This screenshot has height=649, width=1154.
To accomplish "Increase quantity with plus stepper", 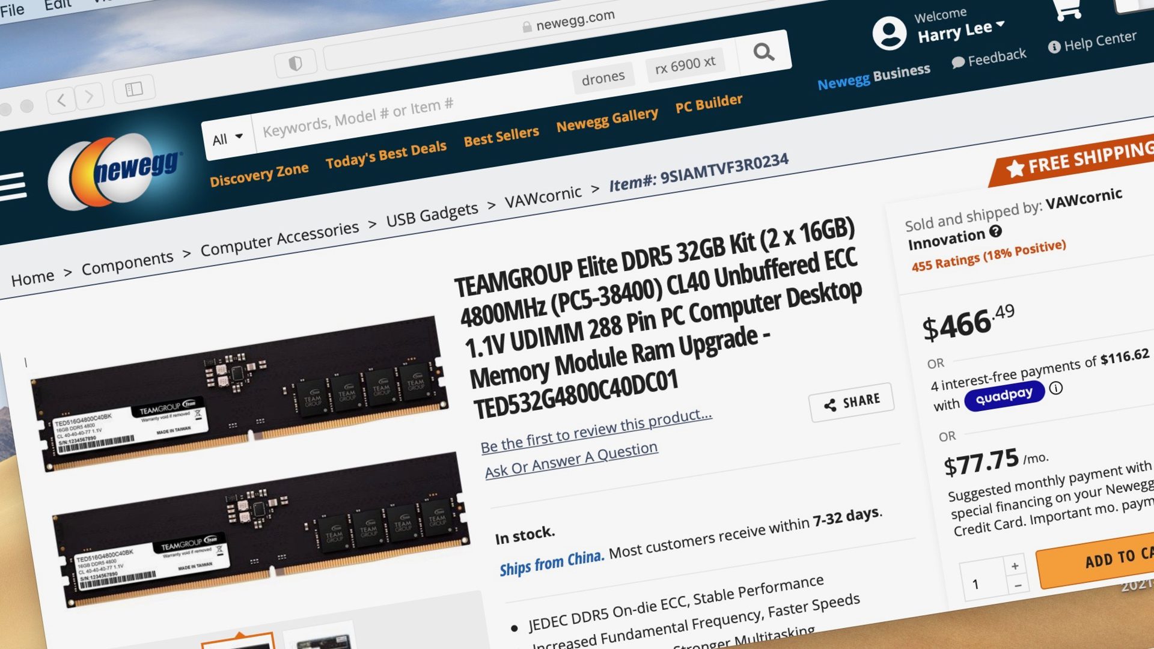I will 1015,566.
